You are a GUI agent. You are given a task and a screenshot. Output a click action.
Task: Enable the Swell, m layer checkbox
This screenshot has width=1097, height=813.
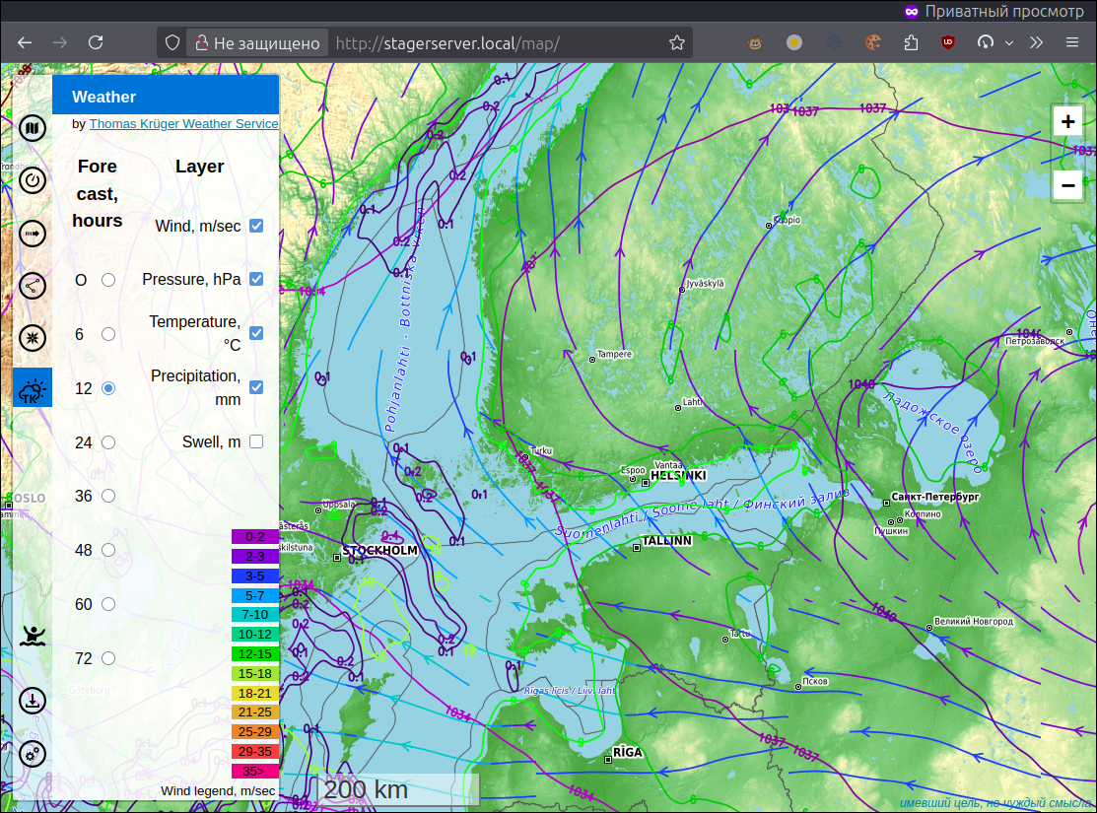tap(257, 441)
